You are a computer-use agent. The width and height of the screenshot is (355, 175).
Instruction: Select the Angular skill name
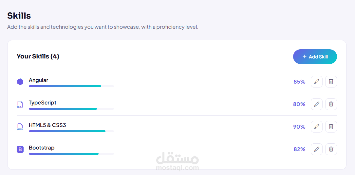click(x=39, y=80)
